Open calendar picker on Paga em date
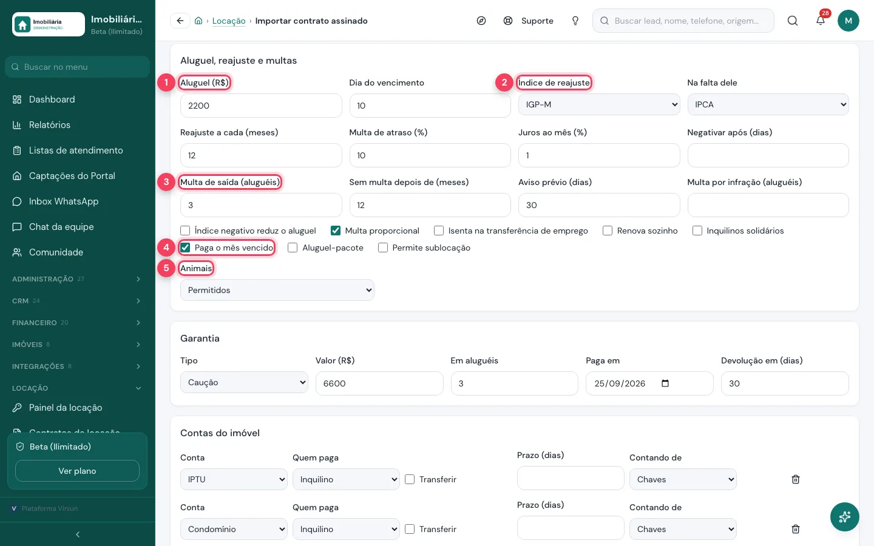This screenshot has width=874, height=546. tap(665, 383)
